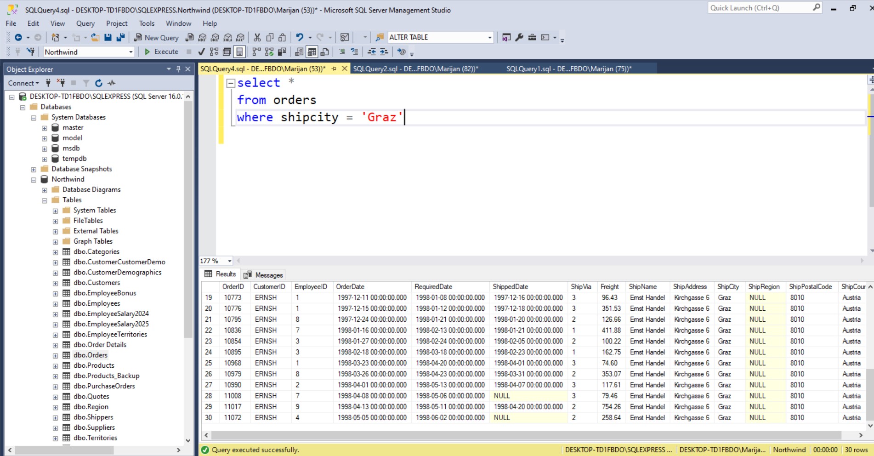
Task: Switch to the SQLQuery2.sql tab
Action: coord(415,69)
